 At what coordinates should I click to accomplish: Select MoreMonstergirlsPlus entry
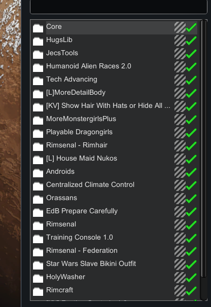point(81,119)
